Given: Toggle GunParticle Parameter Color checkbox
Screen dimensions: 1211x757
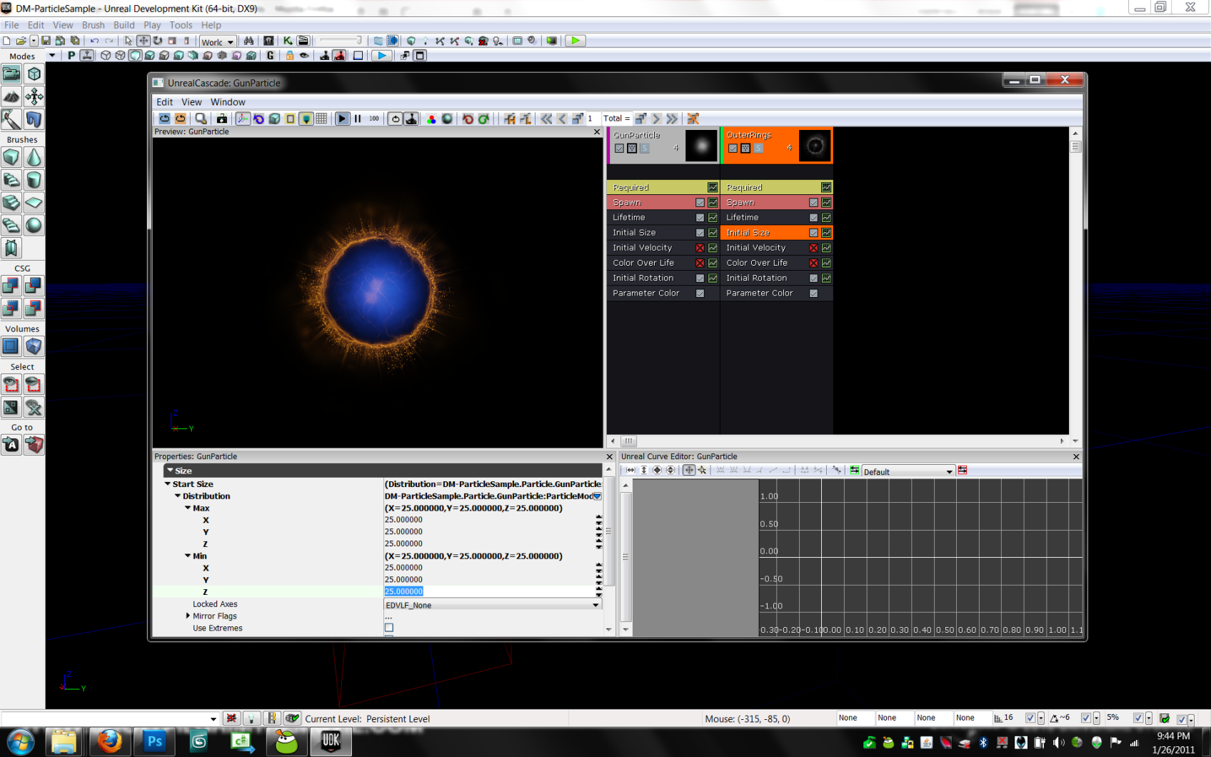Looking at the screenshot, I should pyautogui.click(x=700, y=294).
